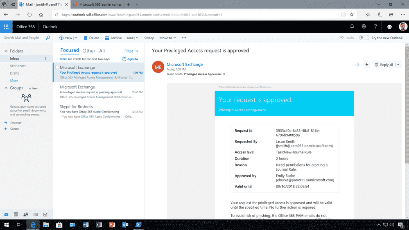409x230 pixels.
Task: Go back in browser
Action: pyautogui.click(x=6, y=15)
